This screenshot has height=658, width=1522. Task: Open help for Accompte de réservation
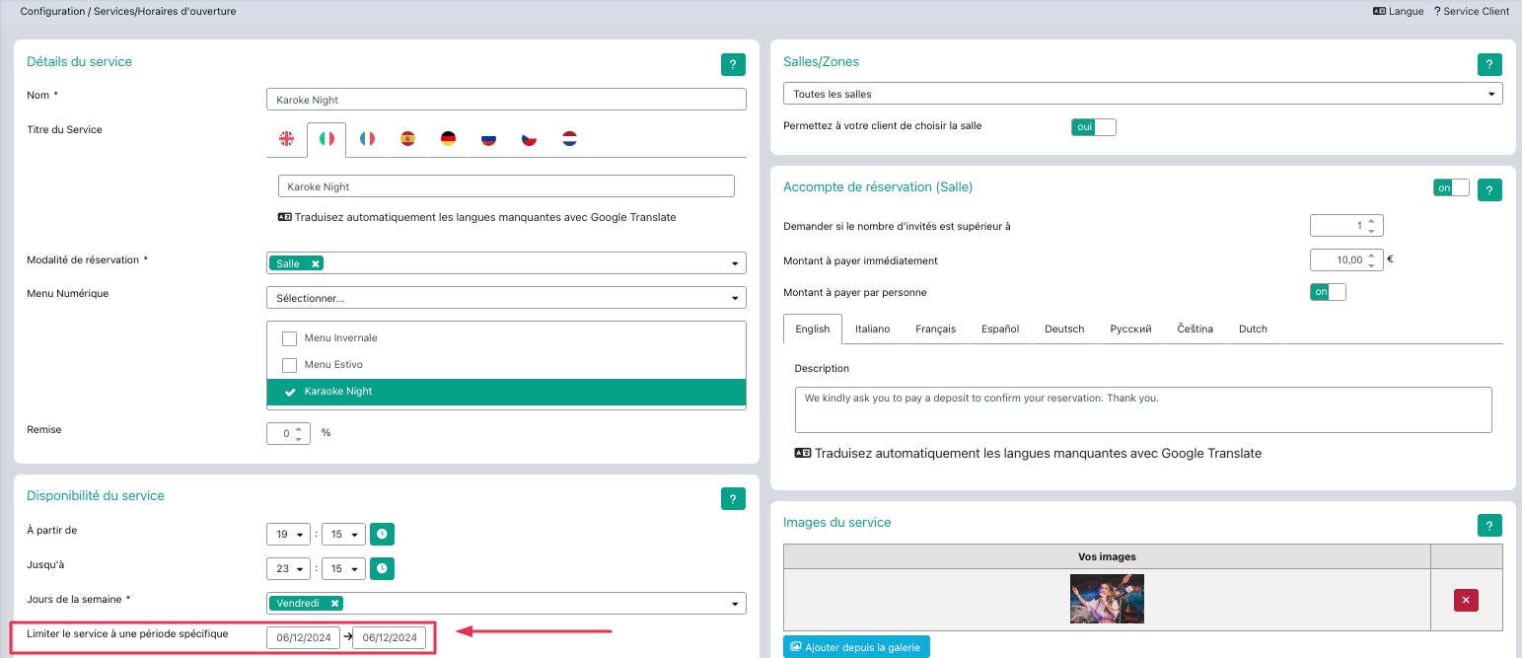[1489, 189]
